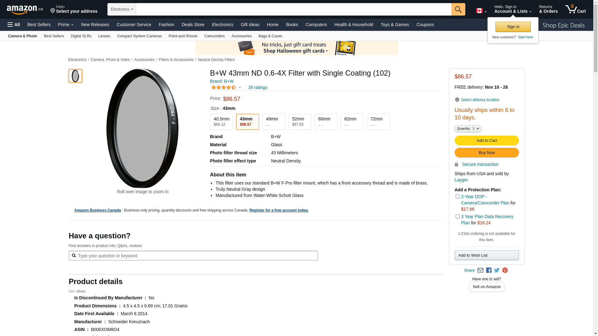This screenshot has width=598, height=336.
Task: Check the 2-Year DOP protection plan box
Action: coord(458,197)
